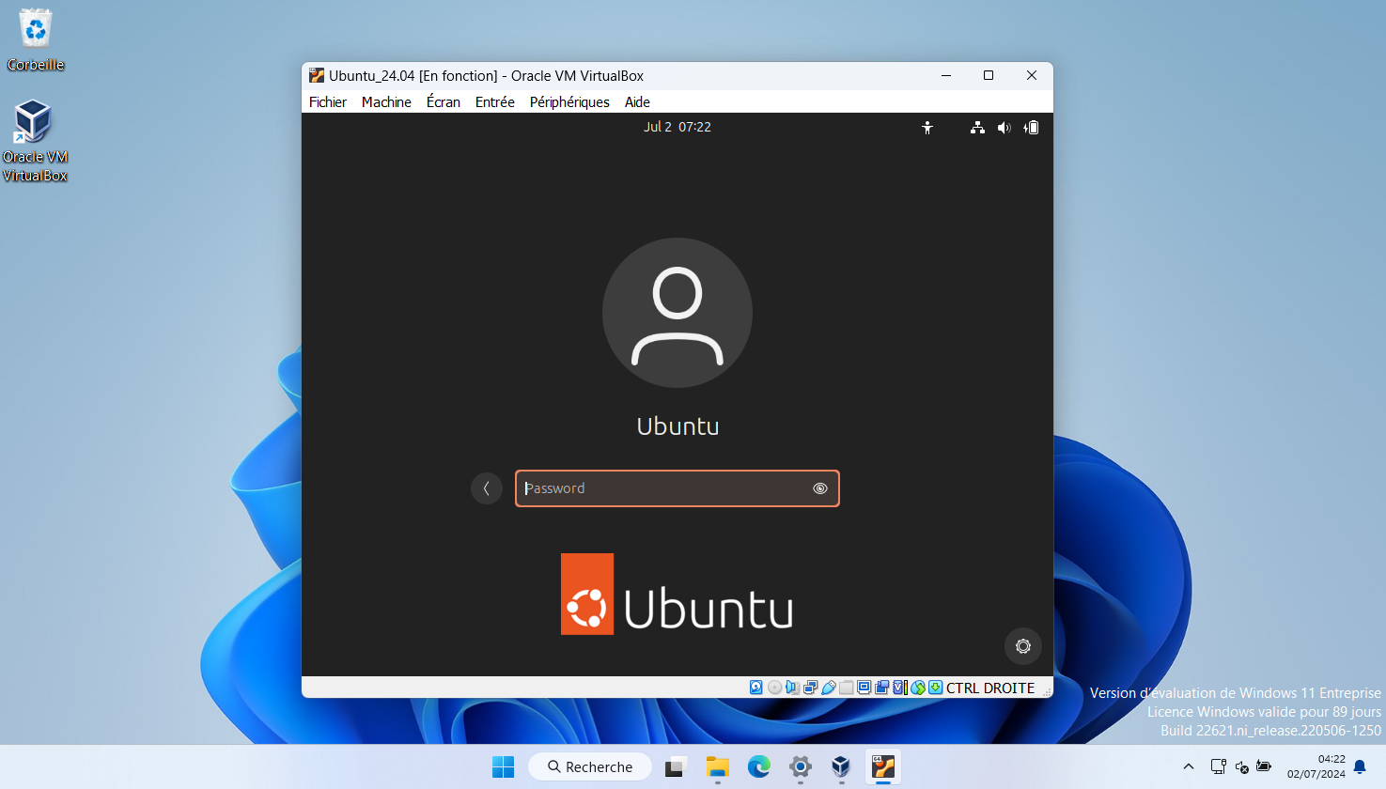Click the shared folders icon in VirtualBox status bar
This screenshot has height=789, width=1386.
coord(846,688)
